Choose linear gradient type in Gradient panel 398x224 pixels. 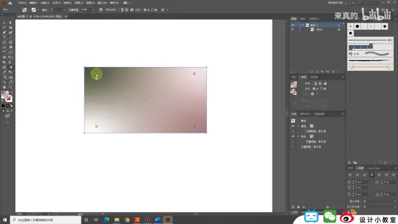click(315, 83)
